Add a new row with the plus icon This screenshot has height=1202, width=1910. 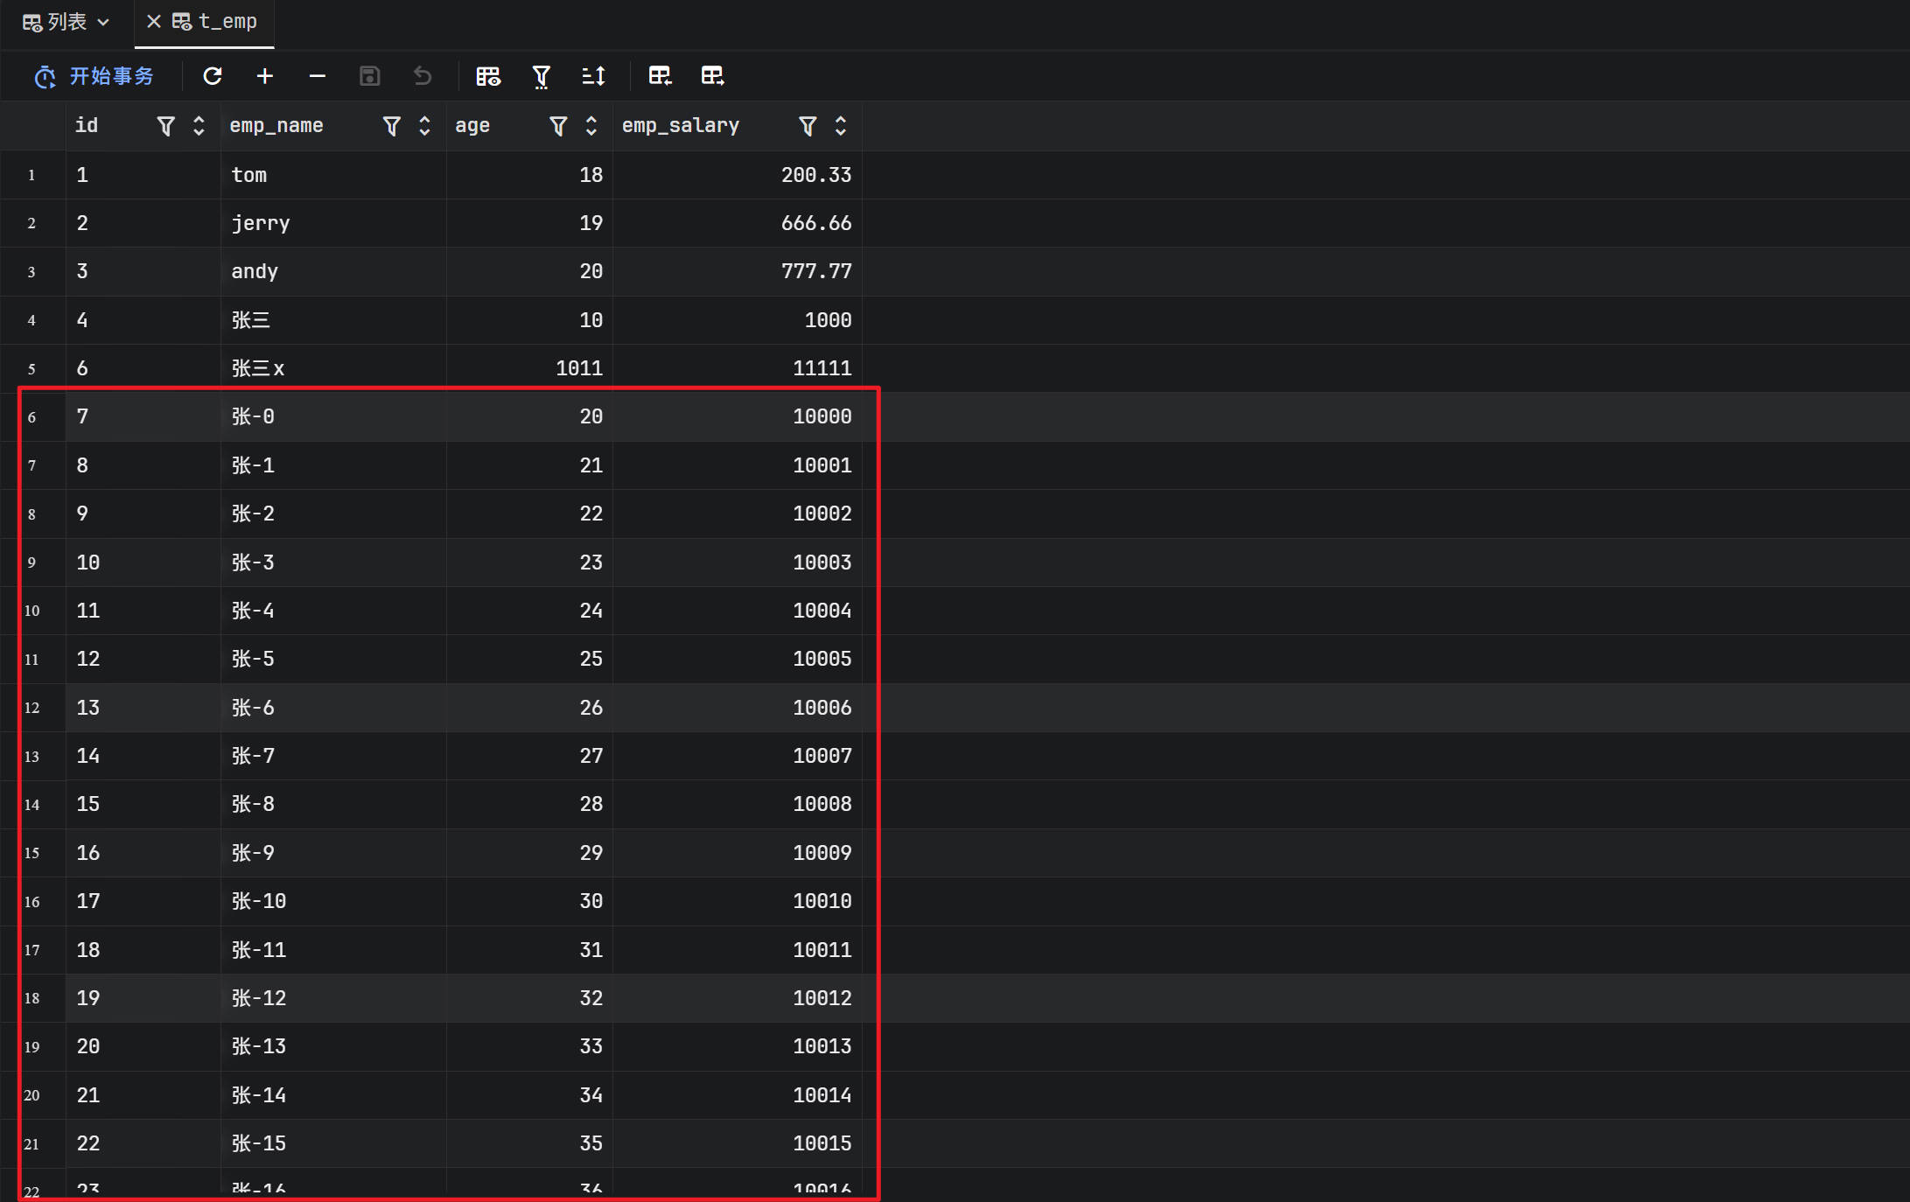[265, 76]
